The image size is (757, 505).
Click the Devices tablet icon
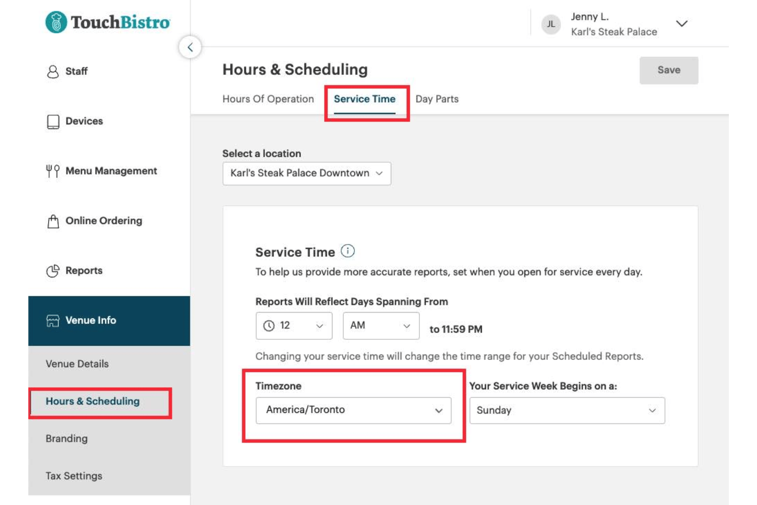(x=53, y=121)
